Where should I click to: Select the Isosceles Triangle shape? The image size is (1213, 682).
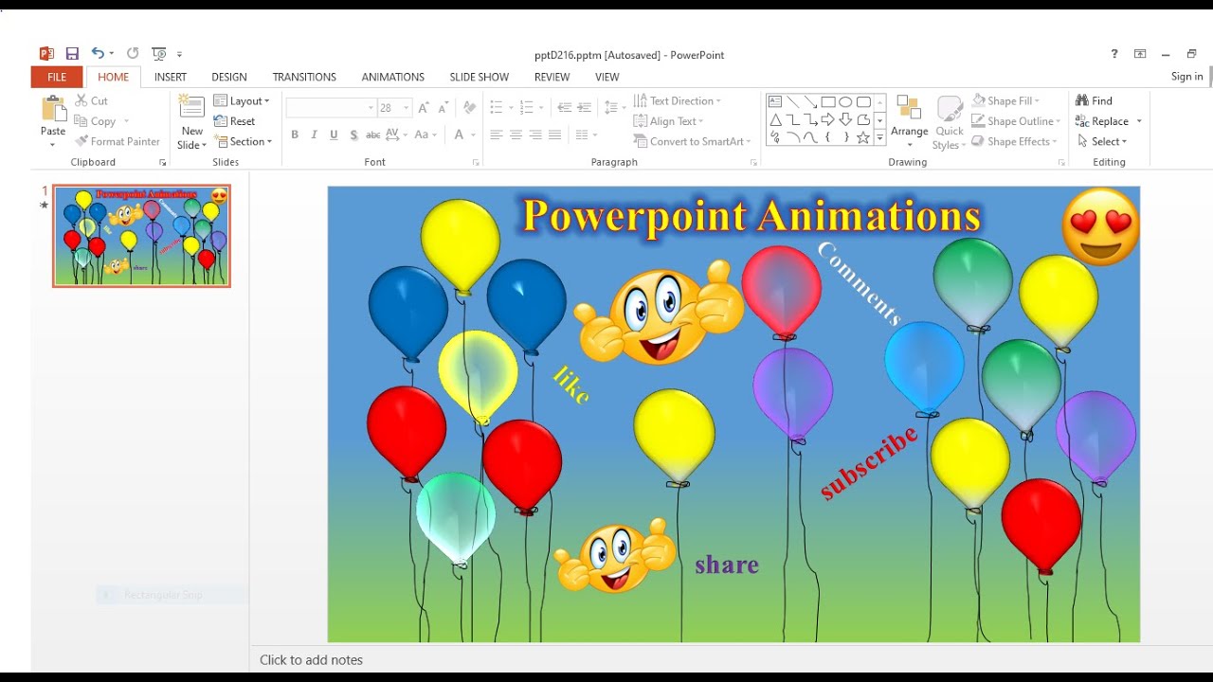point(775,119)
